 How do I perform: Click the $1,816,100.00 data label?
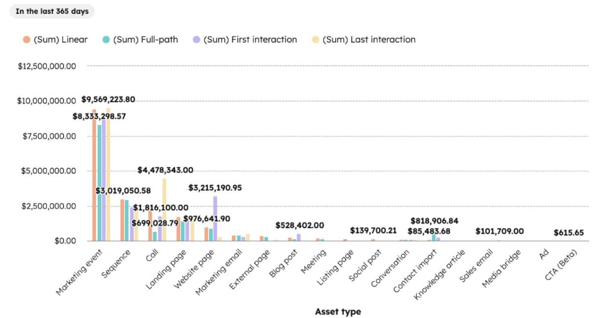pos(160,208)
